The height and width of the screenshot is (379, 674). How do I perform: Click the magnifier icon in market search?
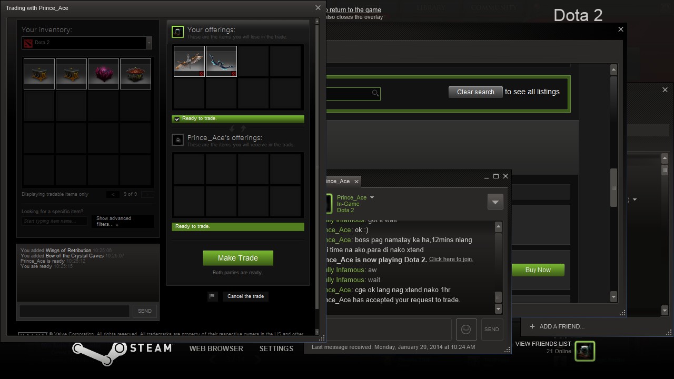pyautogui.click(x=375, y=93)
